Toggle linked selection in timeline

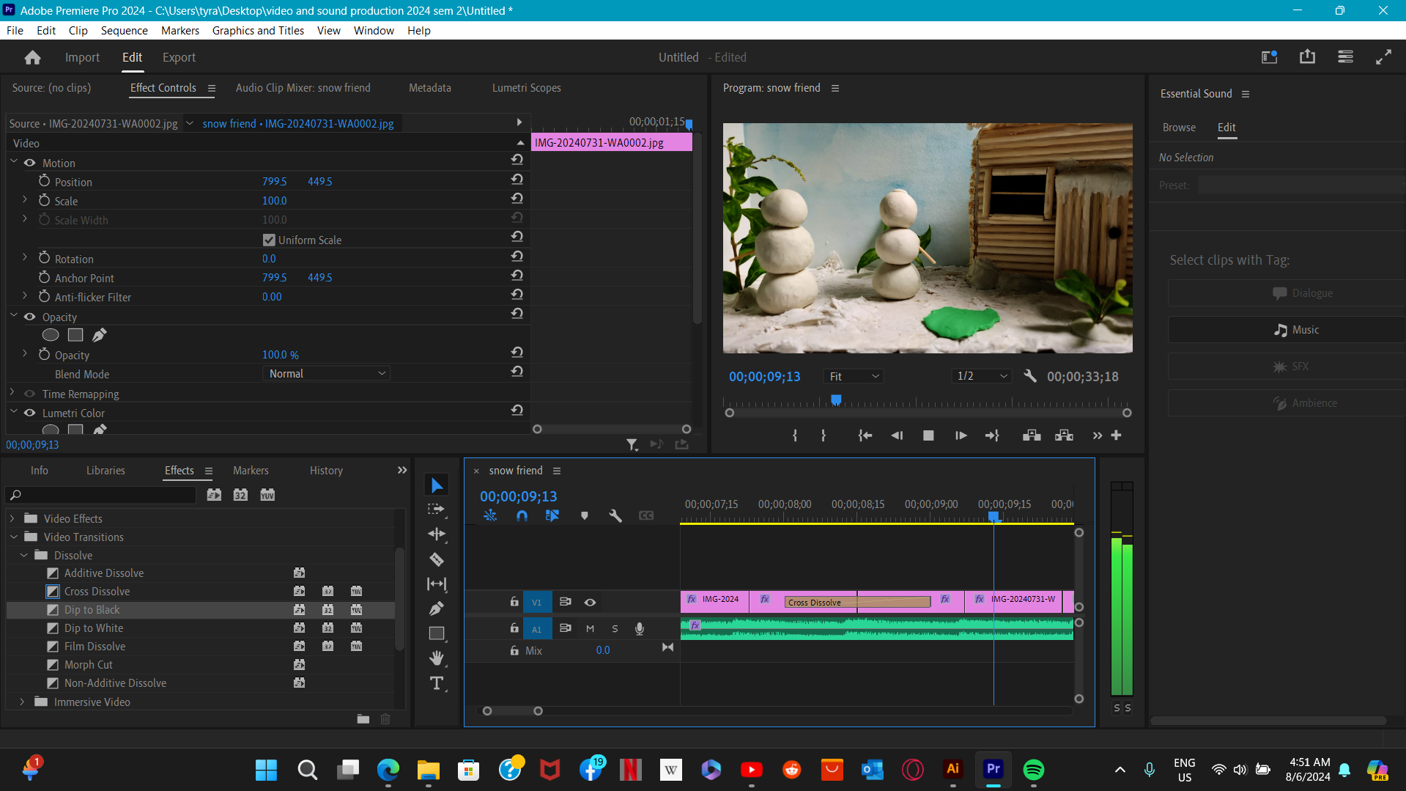point(552,516)
